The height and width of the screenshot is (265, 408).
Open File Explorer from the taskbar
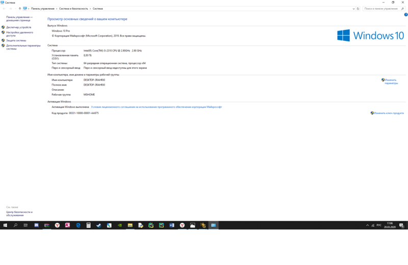pos(130,225)
